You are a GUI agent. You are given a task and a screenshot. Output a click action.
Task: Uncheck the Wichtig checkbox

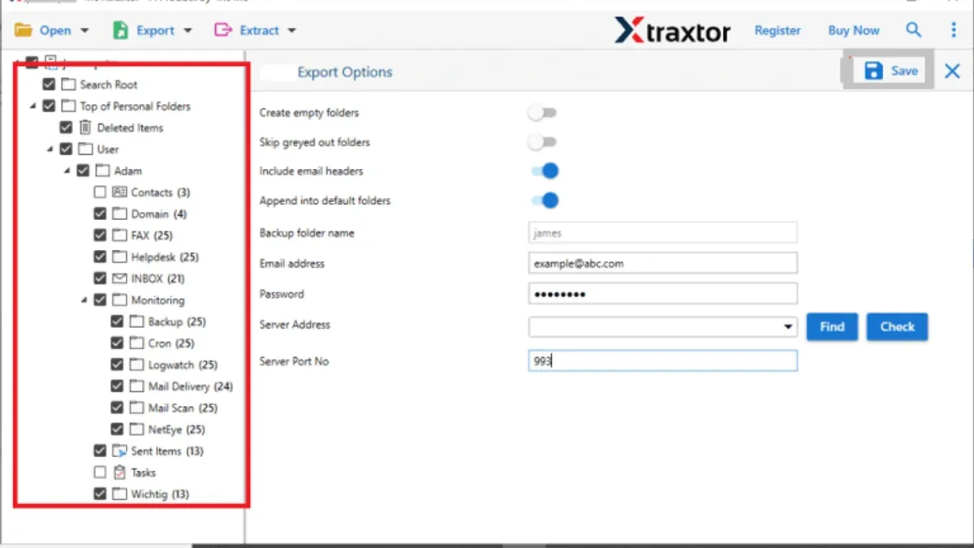pos(100,494)
